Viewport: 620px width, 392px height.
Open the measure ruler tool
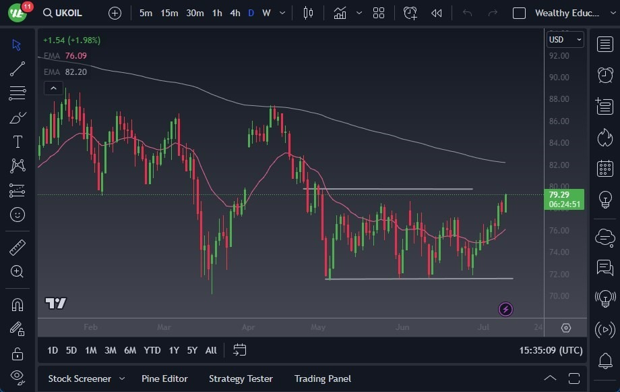(x=18, y=248)
